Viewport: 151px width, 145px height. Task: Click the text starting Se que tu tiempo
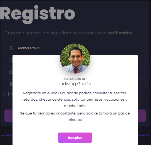(x=75, y=116)
